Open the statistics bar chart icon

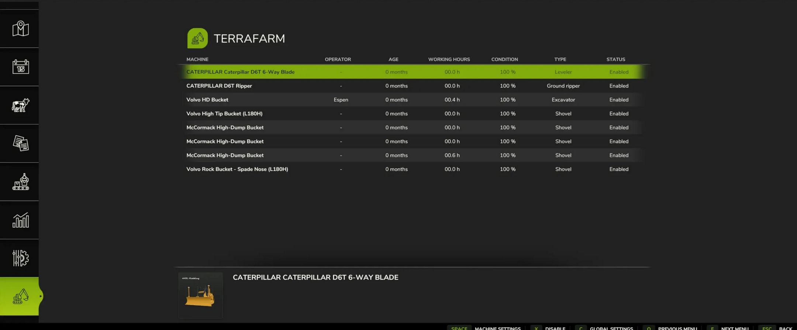point(20,220)
